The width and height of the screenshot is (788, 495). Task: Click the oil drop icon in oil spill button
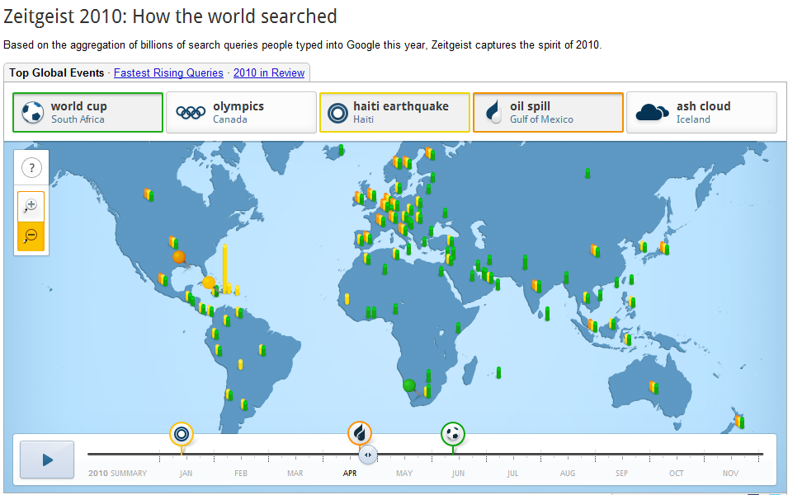494,112
